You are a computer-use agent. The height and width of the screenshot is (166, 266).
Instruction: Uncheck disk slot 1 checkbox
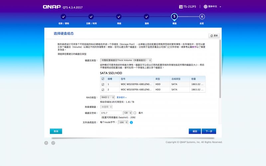click(x=103, y=84)
